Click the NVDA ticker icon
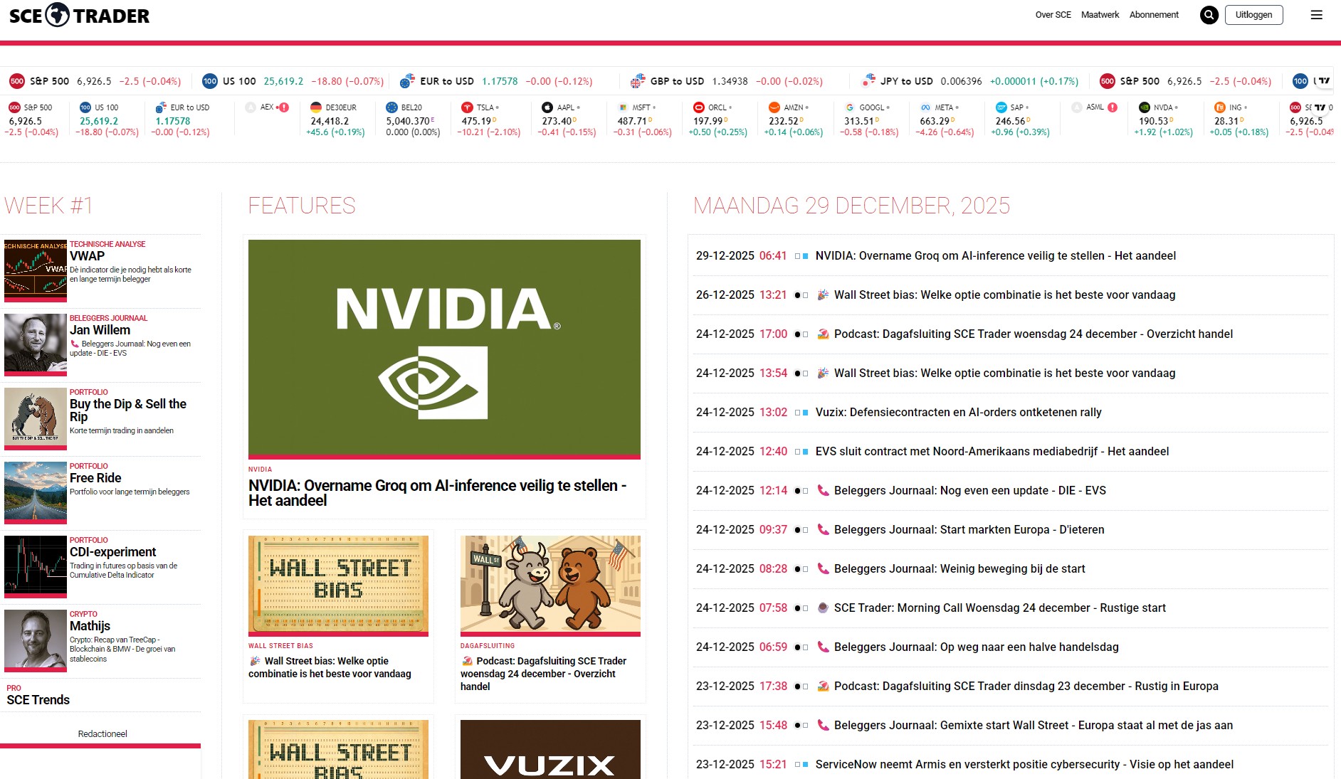Image resolution: width=1341 pixels, height=779 pixels. (1145, 107)
